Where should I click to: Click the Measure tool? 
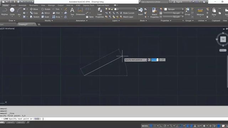200,12
